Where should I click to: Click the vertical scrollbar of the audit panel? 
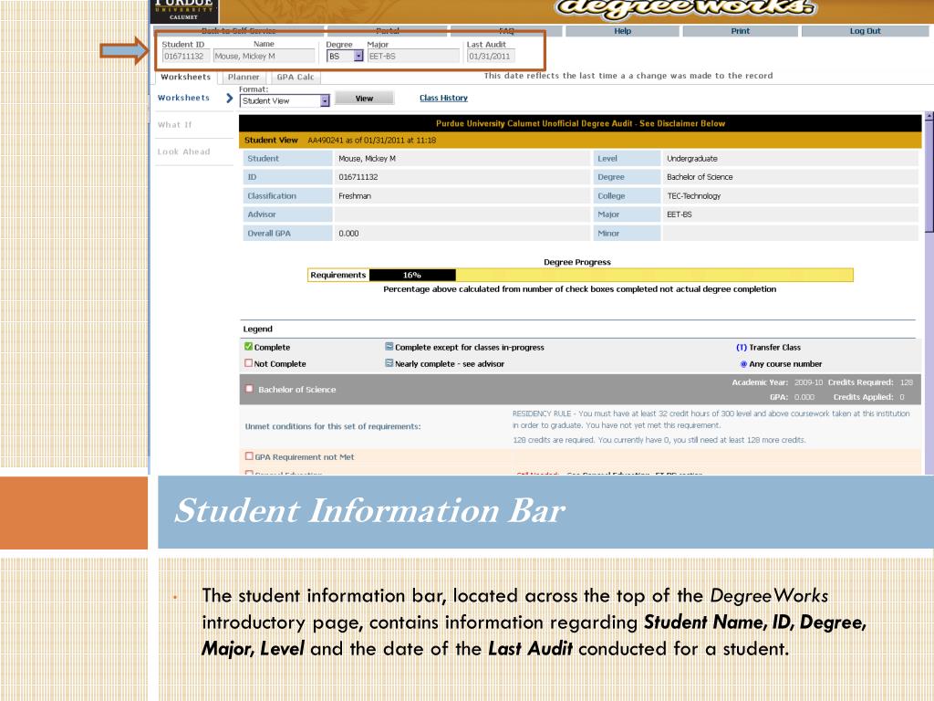coord(929,292)
